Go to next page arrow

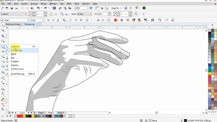coord(28,113)
